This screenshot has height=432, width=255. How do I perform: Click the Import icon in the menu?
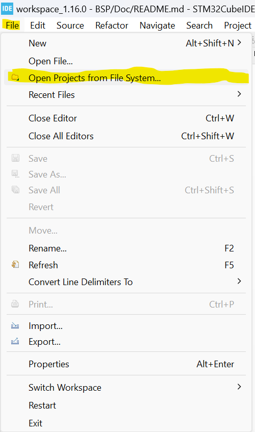tap(15, 326)
